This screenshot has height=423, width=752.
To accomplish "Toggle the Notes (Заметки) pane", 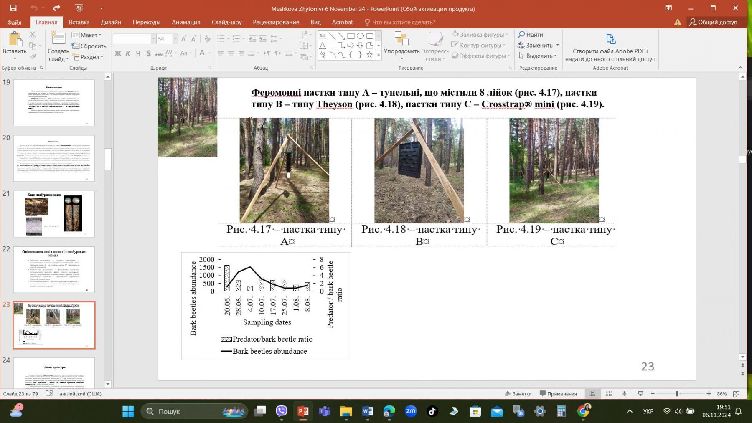I will 518,394.
